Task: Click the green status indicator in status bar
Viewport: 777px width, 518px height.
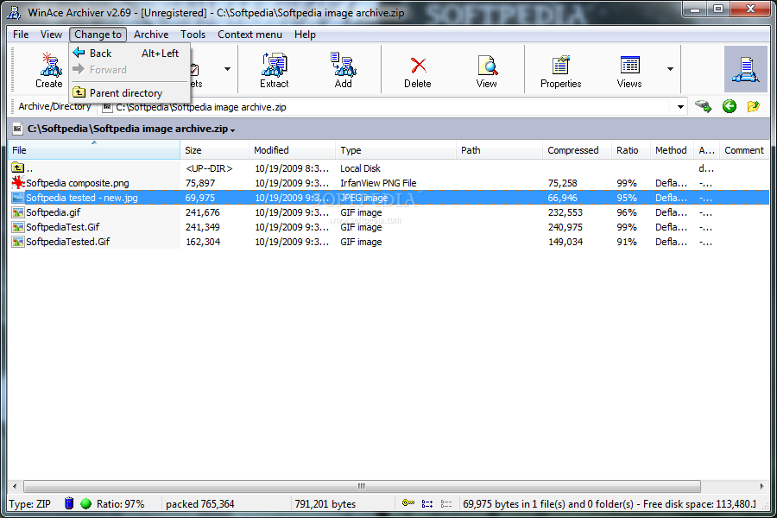Action: (85, 503)
